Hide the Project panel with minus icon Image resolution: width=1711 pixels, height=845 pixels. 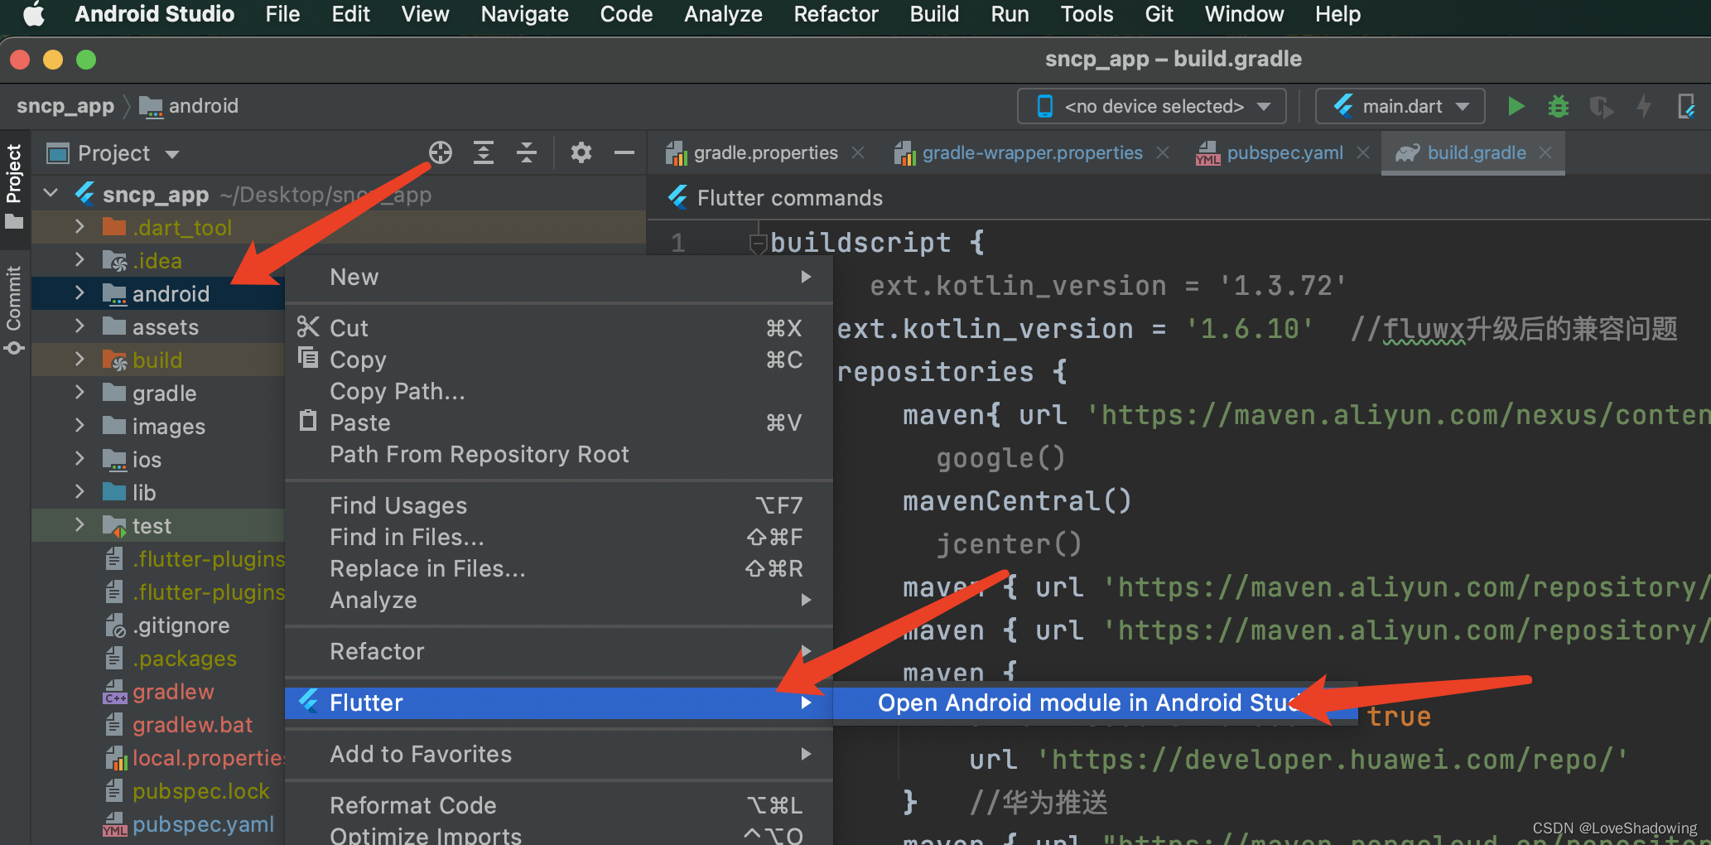pyautogui.click(x=624, y=152)
